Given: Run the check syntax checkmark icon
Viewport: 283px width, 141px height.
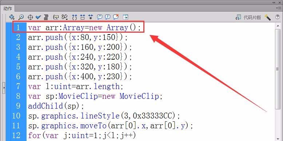Looking at the screenshot, I should coord(38,17).
